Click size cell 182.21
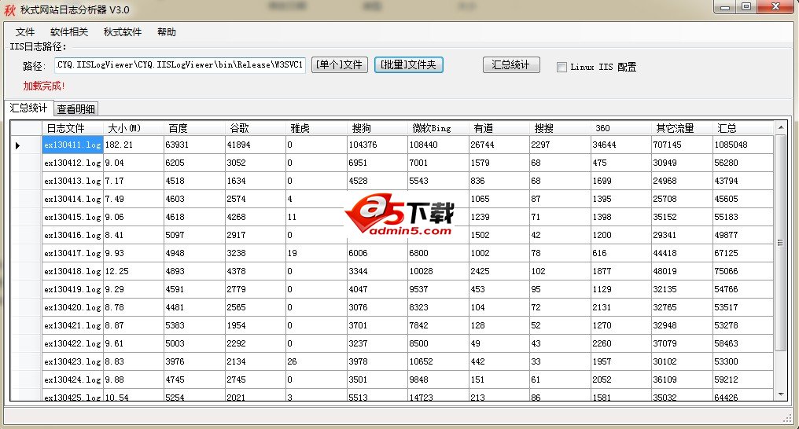Screen dimensions: 799x429 point(134,145)
